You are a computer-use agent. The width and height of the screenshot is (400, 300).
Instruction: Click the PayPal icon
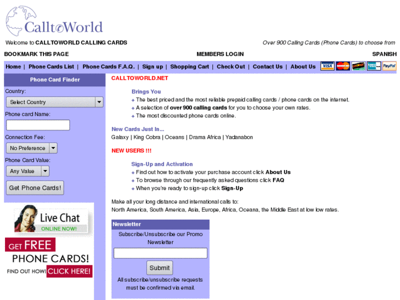tap(390, 66)
